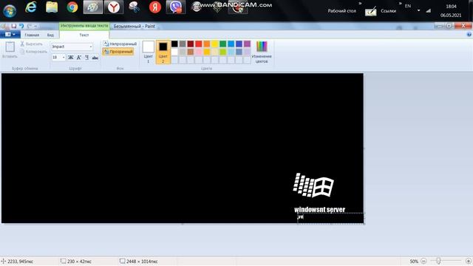Image resolution: width=473 pixels, height=266 pixels.
Task: Click the Redo arrow in quick access toolbar
Action: [30, 27]
